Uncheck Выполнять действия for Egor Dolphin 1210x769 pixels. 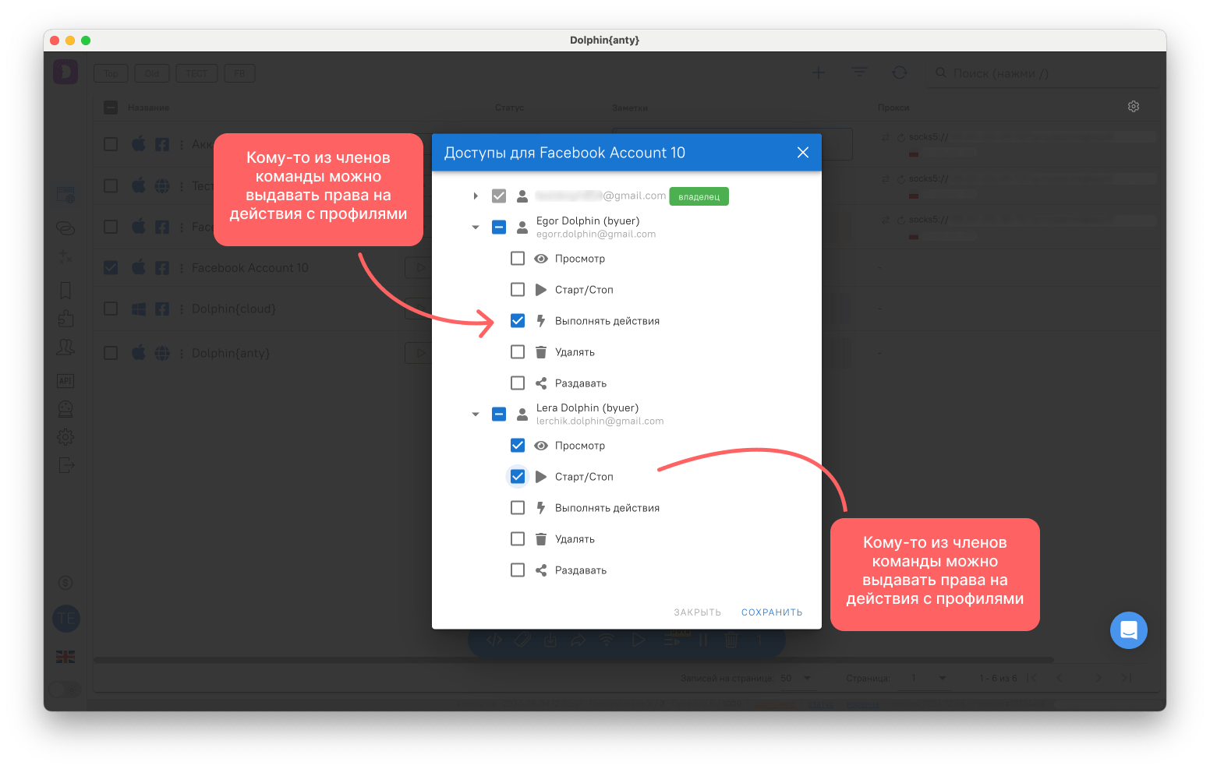click(x=518, y=320)
